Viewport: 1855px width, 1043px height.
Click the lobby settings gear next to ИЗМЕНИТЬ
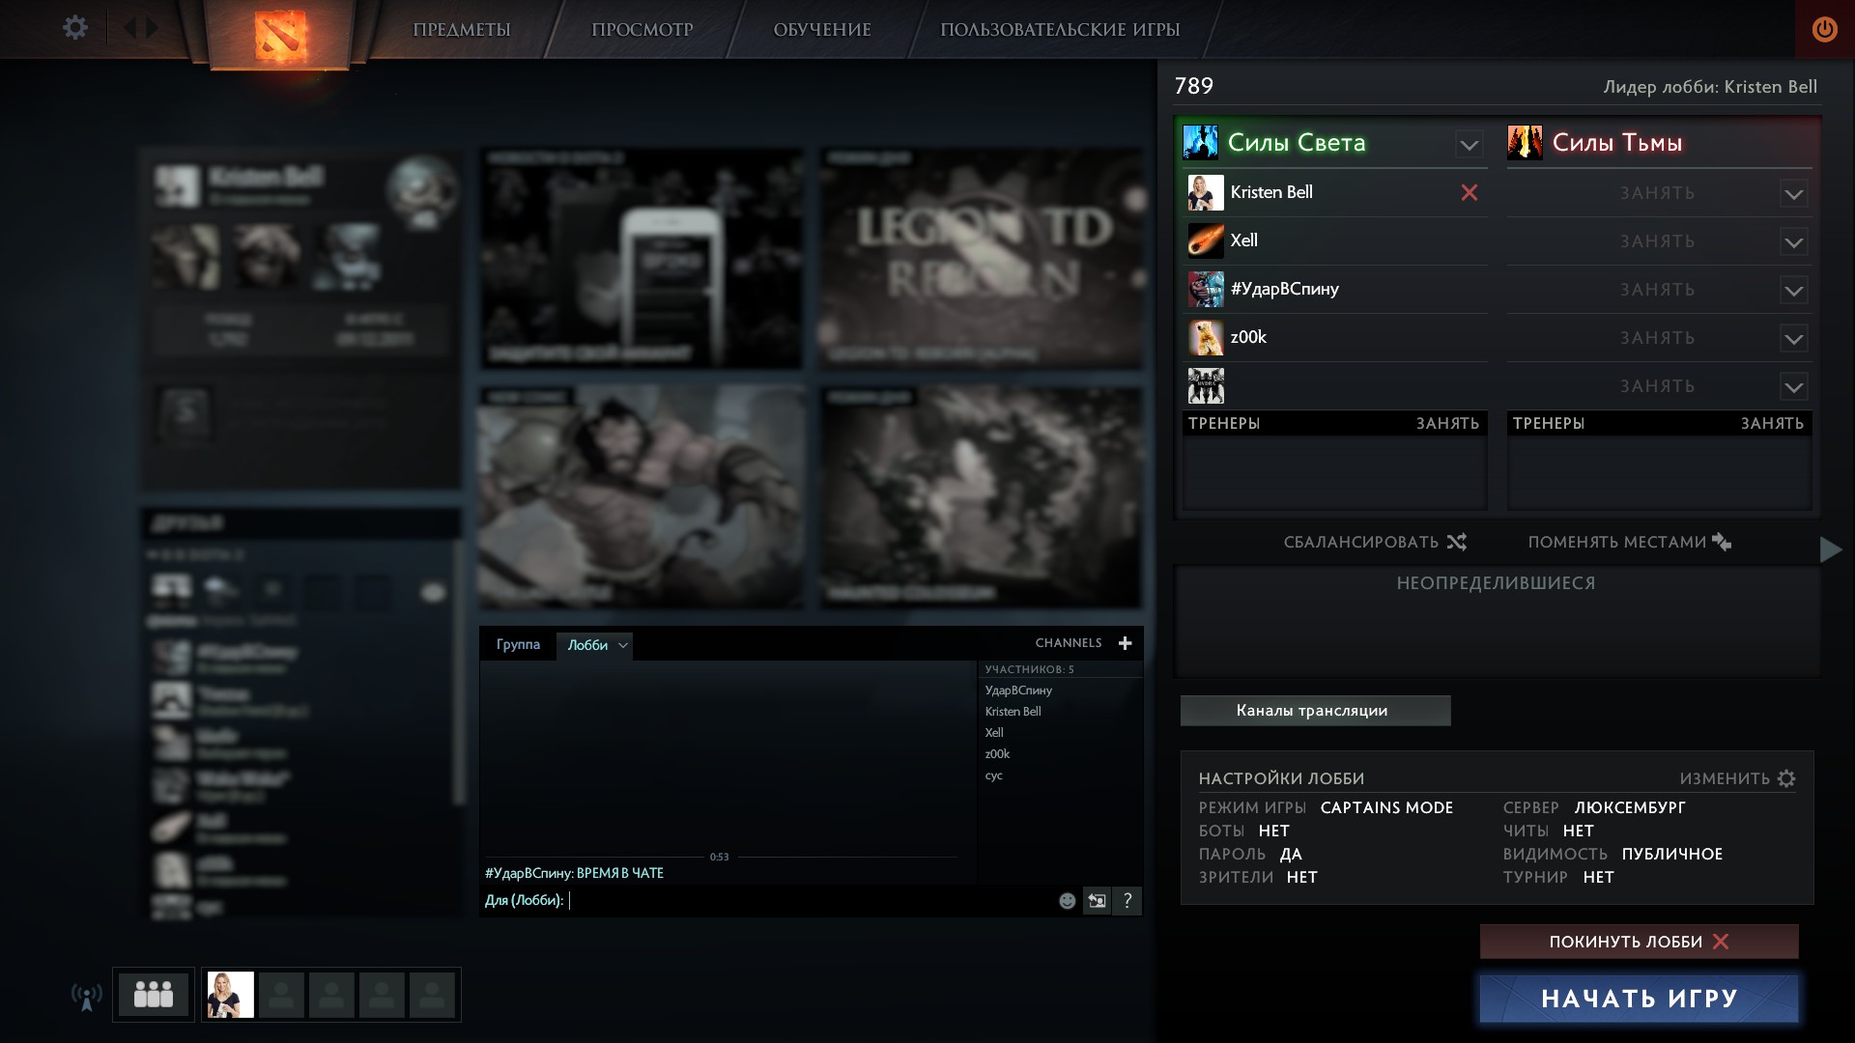[1786, 778]
